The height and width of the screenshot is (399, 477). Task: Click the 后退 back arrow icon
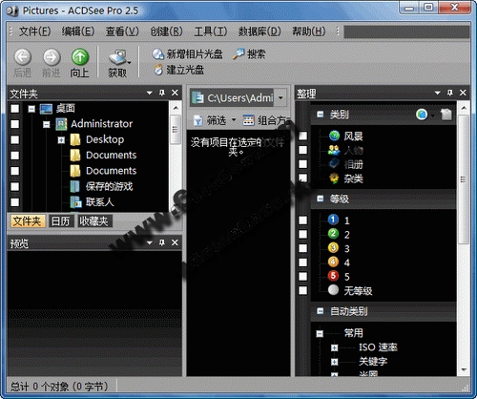23,57
